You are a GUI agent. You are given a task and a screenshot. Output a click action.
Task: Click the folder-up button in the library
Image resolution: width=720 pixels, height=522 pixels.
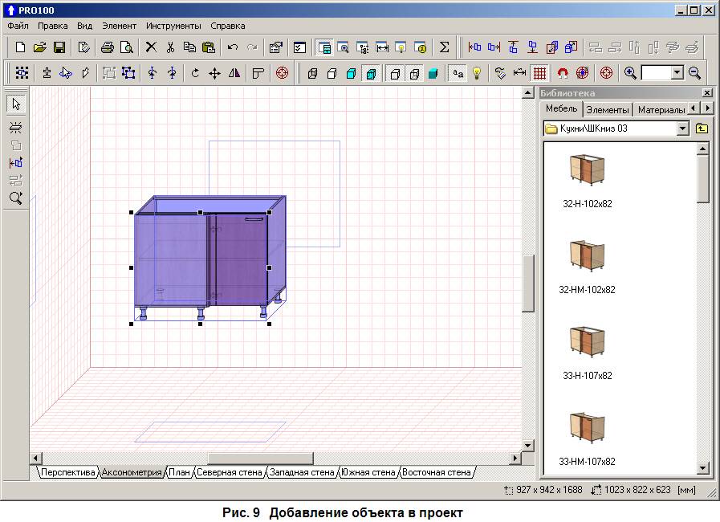(x=702, y=128)
